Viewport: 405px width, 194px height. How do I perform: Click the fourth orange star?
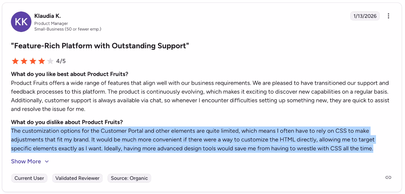coord(42,61)
